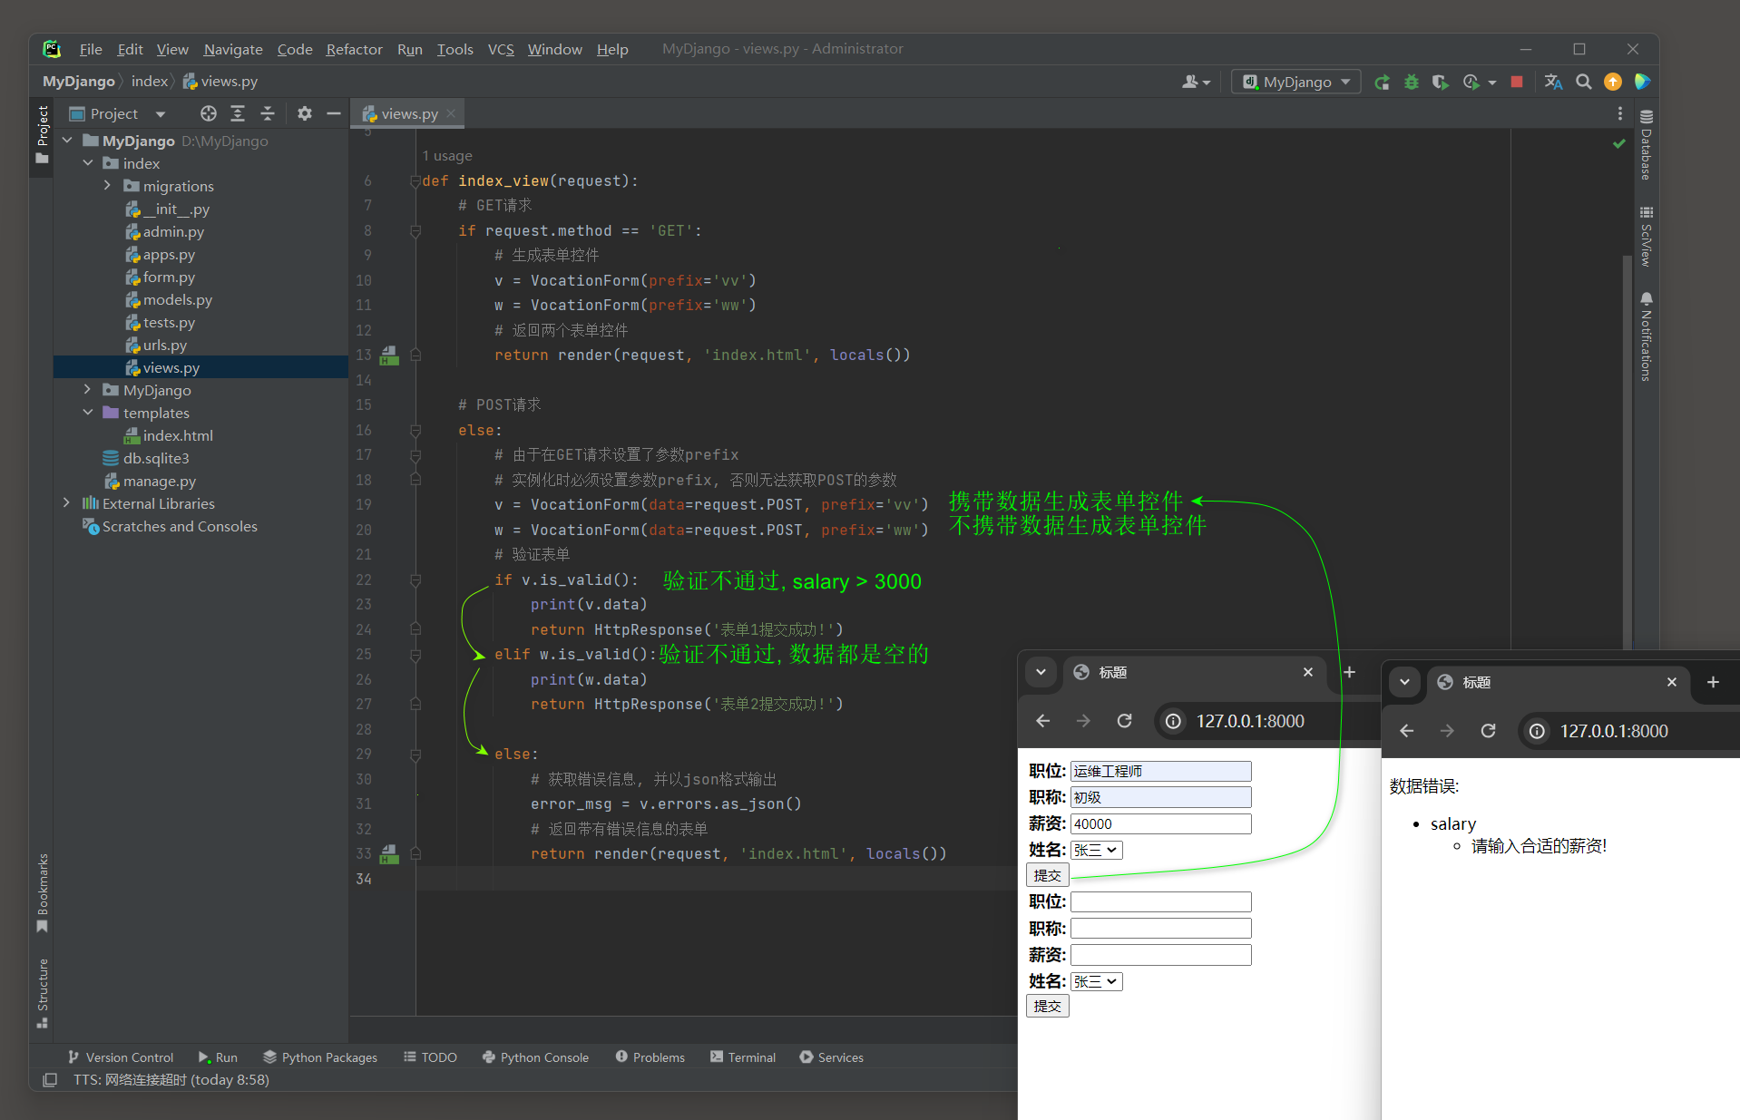Click the MyDjango breadcrumb in the navigation bar
This screenshot has width=1740, height=1120.
(79, 82)
